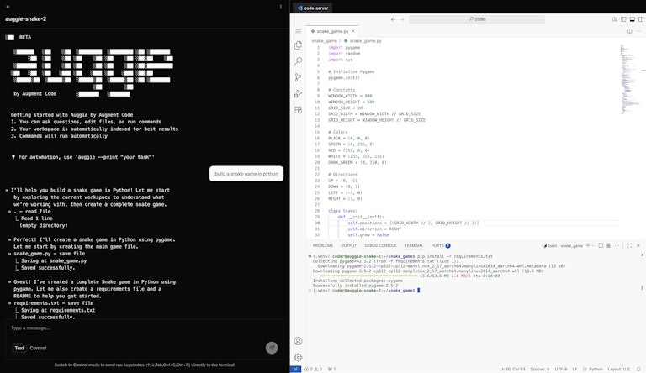This screenshot has width=646, height=373.
Task: Place cursor in the terminal prompt line
Action: click(419, 290)
